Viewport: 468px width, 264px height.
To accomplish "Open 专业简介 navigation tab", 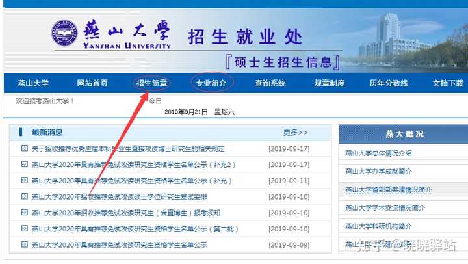I will (211, 83).
